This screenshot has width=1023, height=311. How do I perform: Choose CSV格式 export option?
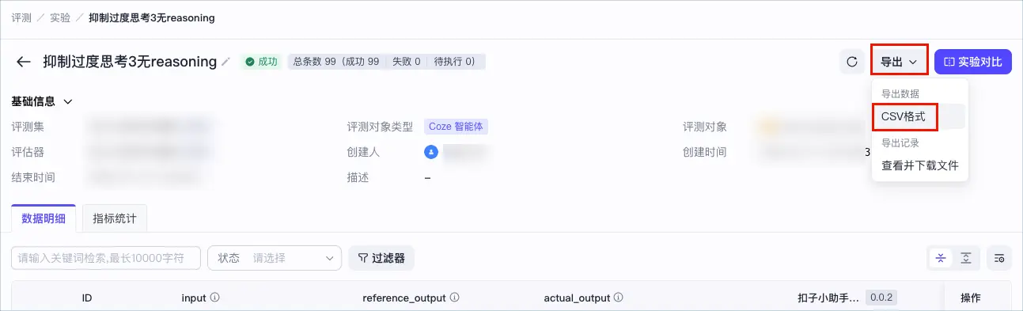[904, 116]
